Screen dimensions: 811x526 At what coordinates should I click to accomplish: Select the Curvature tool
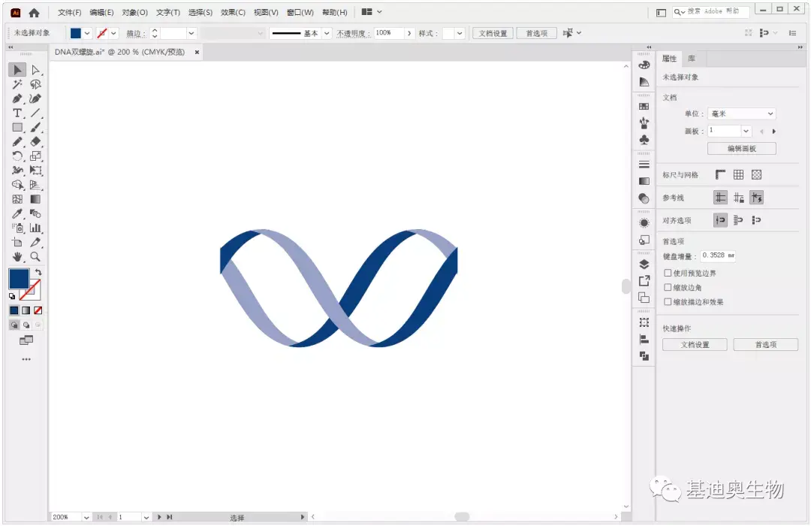(x=35, y=98)
